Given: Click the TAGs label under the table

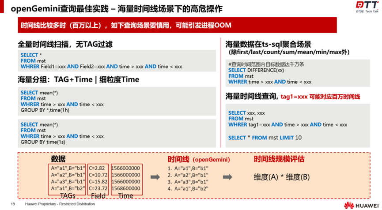Looking at the screenshot, I should 68,195.
